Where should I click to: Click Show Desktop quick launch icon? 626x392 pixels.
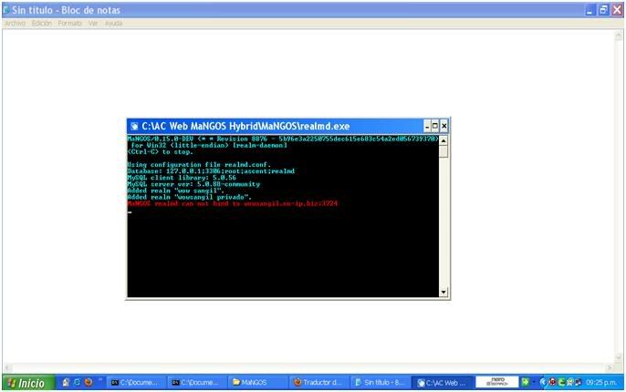pyautogui.click(x=66, y=383)
